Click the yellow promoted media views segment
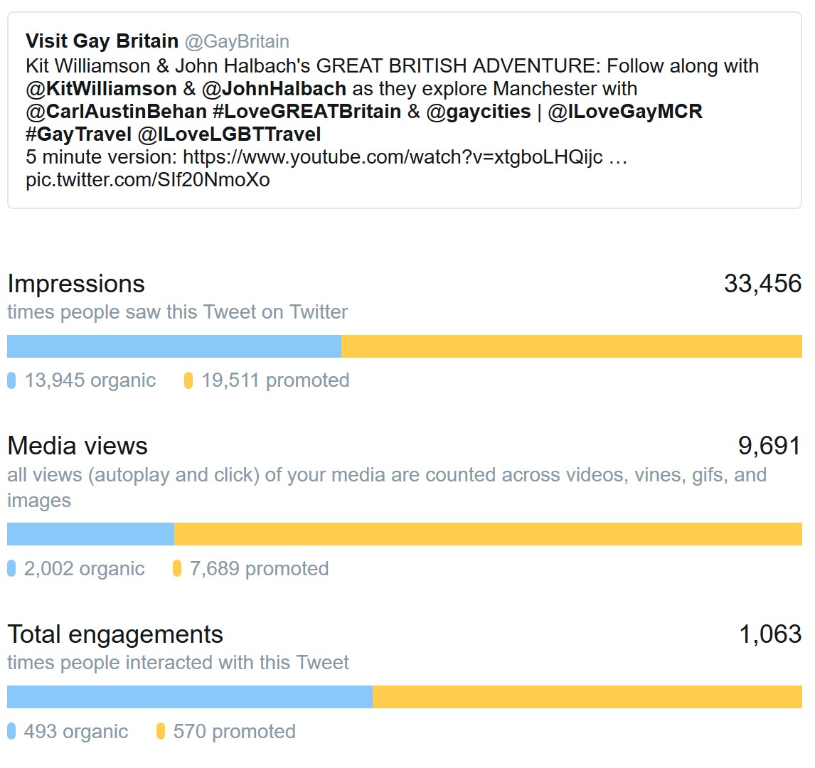 (x=488, y=535)
